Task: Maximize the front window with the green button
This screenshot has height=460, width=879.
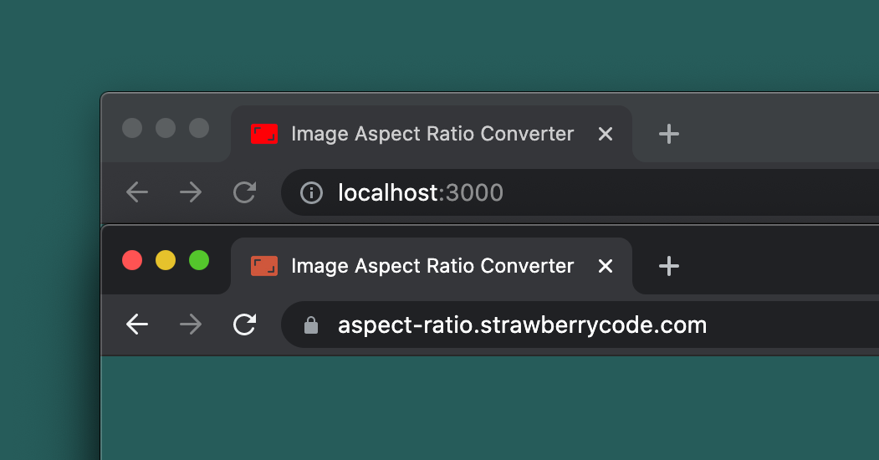Action: click(x=199, y=260)
